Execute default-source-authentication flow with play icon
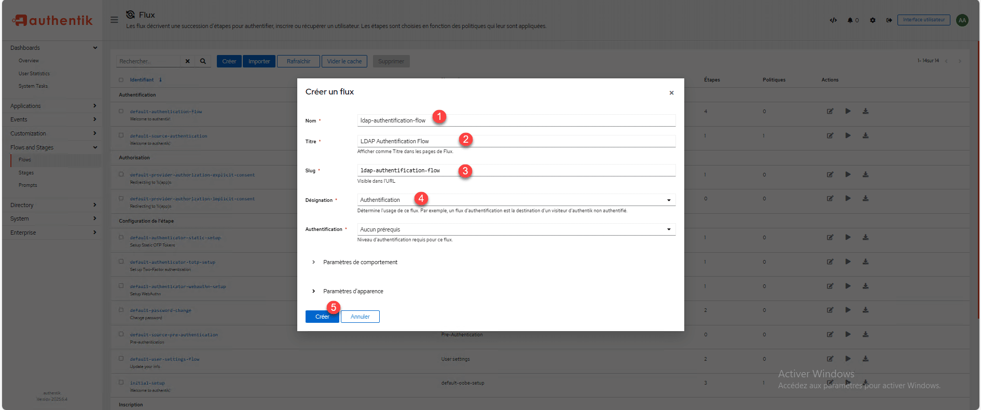The width and height of the screenshot is (981, 410). tap(848, 135)
